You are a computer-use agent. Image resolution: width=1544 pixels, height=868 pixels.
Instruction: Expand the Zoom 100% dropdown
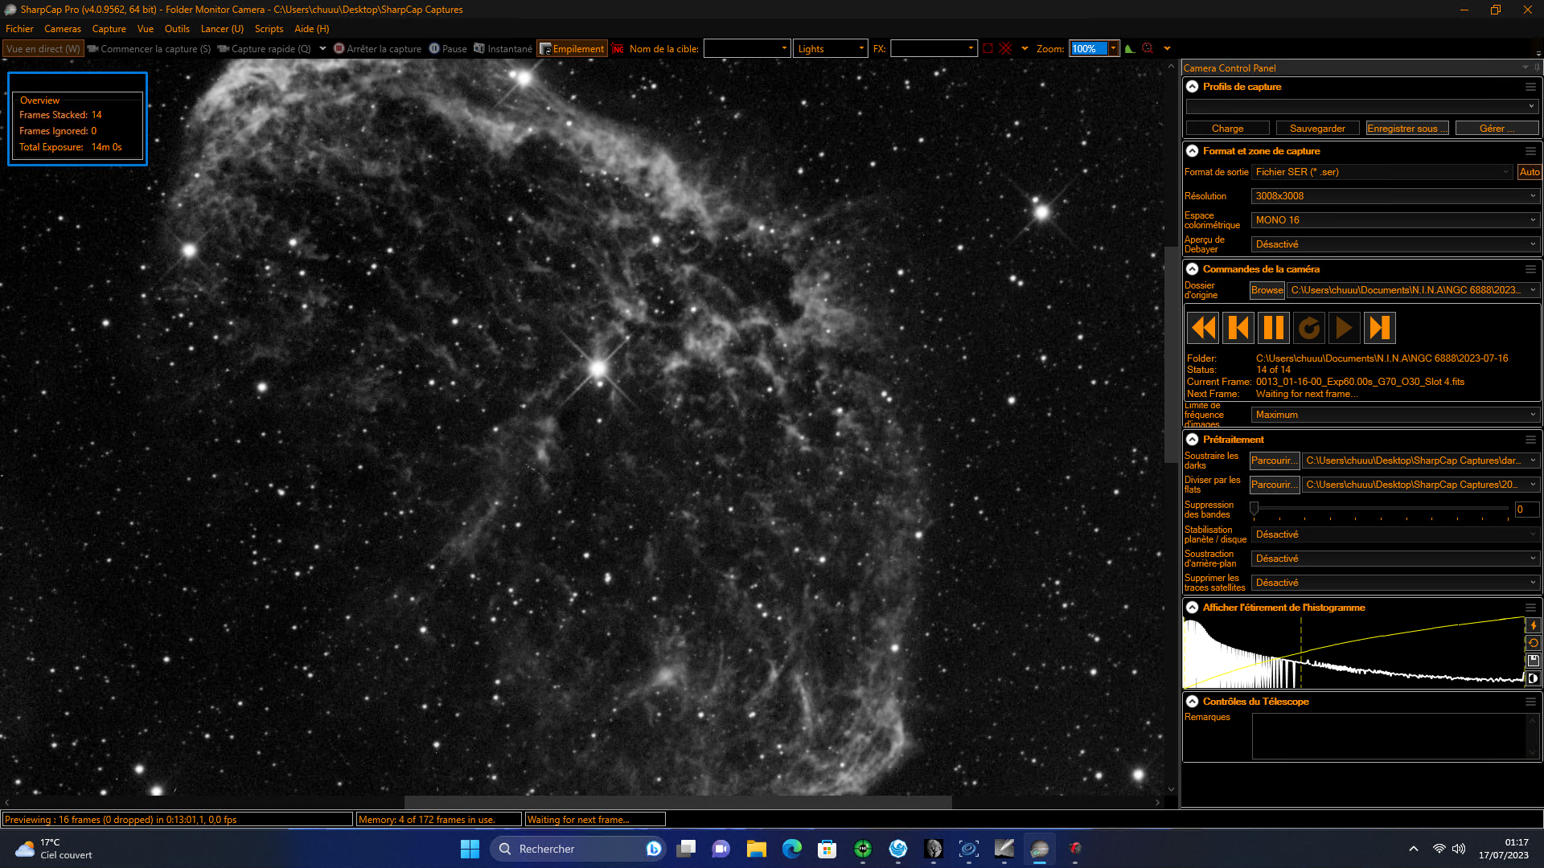[x=1114, y=49]
